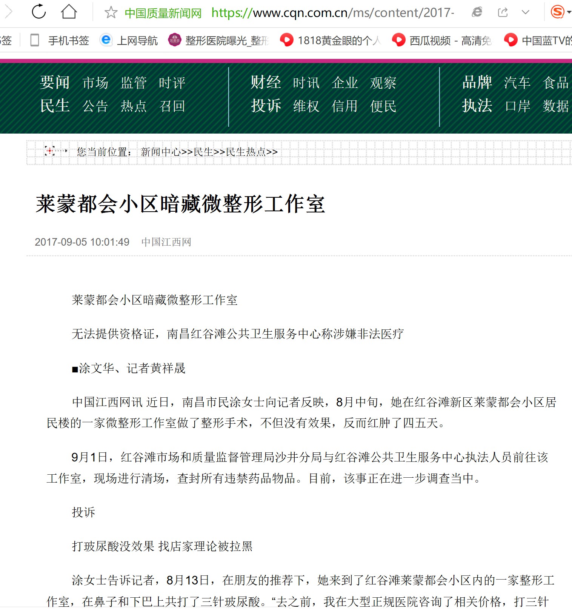Viewport: 572px width, 609px height.
Task: Click the forward navigation arrow
Action: point(9,12)
